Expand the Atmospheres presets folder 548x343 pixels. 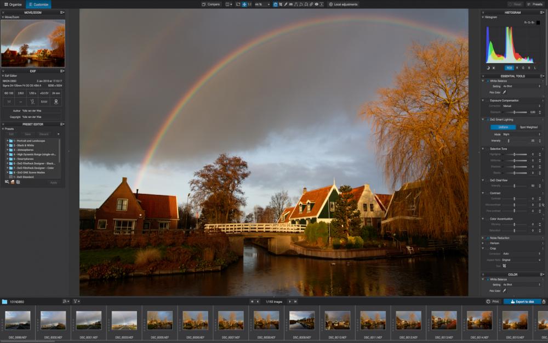tap(8, 150)
